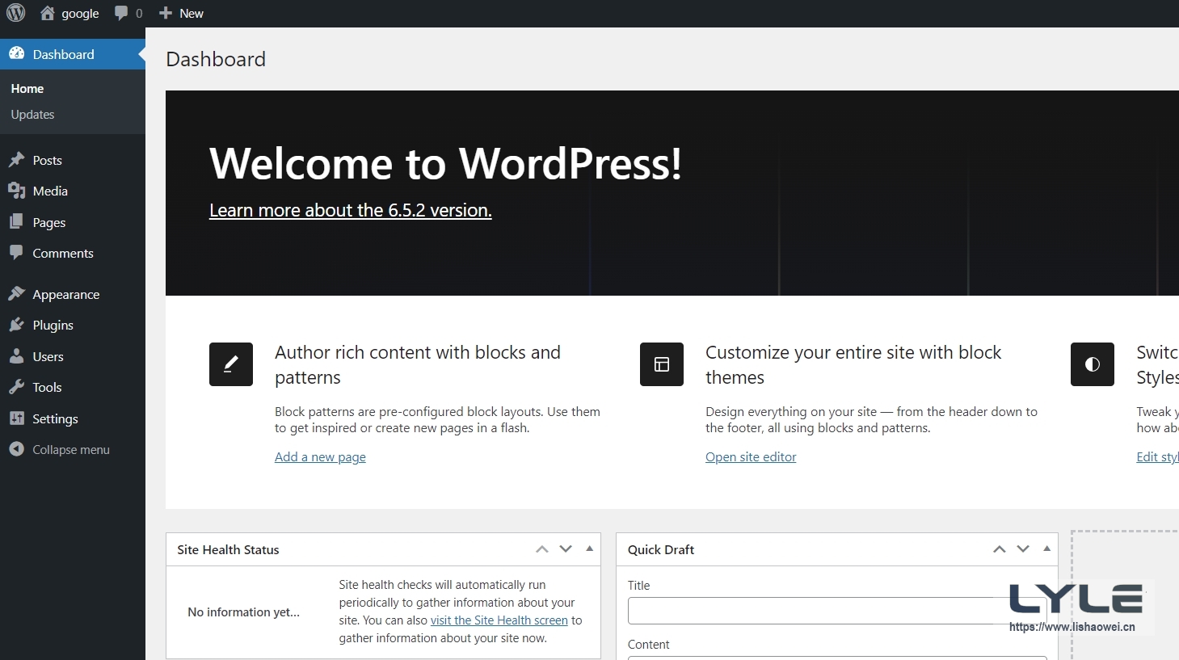Click visit the Site Health screen link
Viewport: 1179px width, 660px height.
point(499,620)
